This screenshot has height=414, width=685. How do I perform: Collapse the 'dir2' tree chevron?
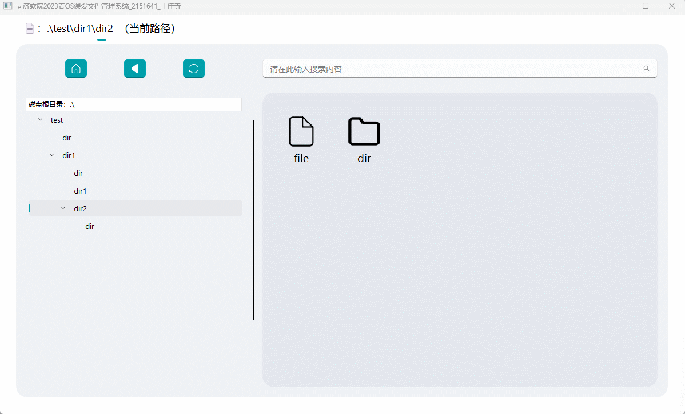pos(63,208)
